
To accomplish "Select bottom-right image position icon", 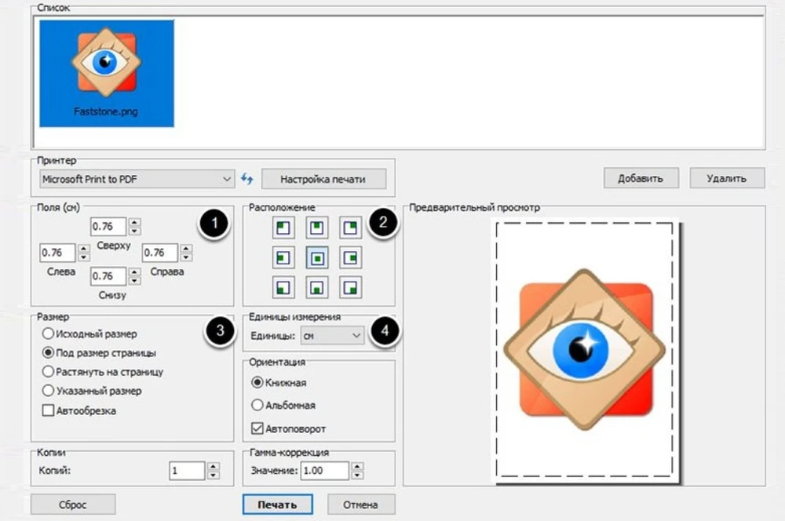I will click(350, 286).
